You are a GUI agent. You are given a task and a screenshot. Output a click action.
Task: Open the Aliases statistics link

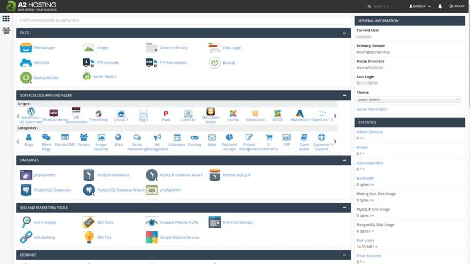[x=362, y=147]
